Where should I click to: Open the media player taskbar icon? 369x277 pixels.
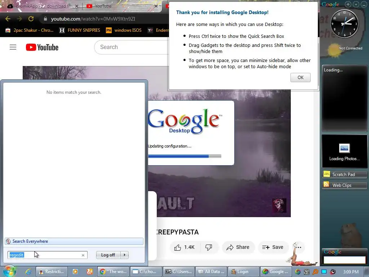(75, 272)
